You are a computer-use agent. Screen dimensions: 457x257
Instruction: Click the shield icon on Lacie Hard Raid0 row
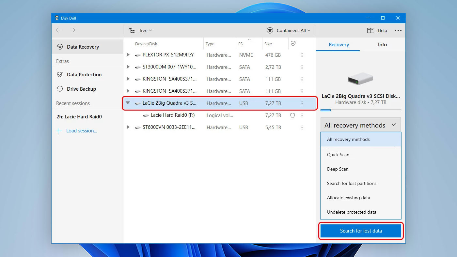pyautogui.click(x=292, y=115)
